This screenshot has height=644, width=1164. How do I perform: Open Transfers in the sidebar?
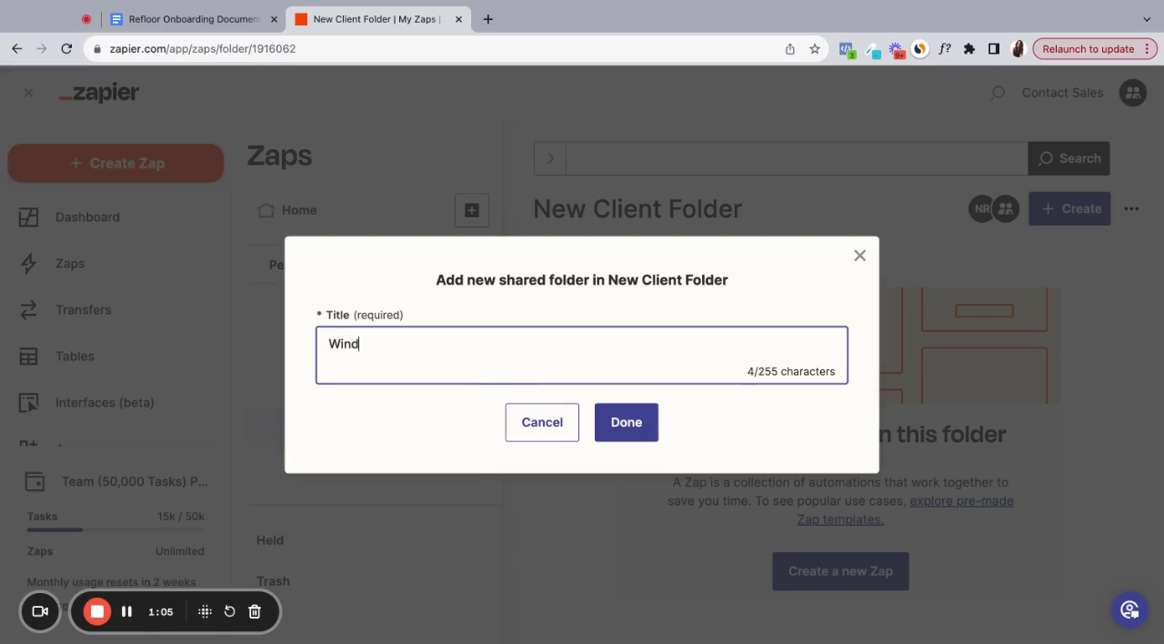pyautogui.click(x=84, y=309)
